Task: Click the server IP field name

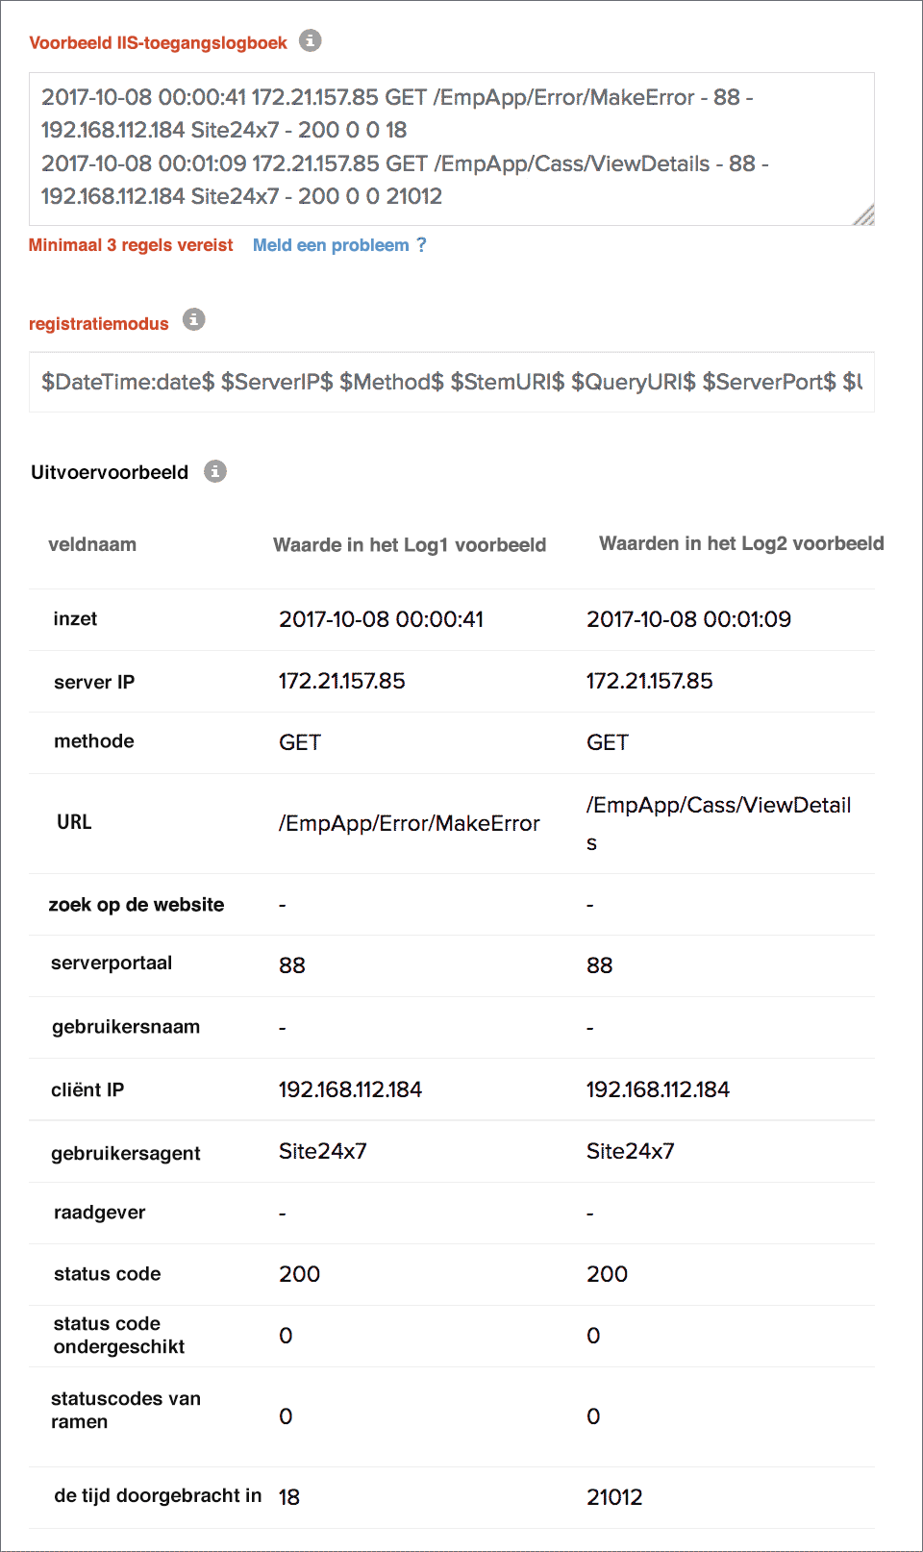Action: click(94, 682)
